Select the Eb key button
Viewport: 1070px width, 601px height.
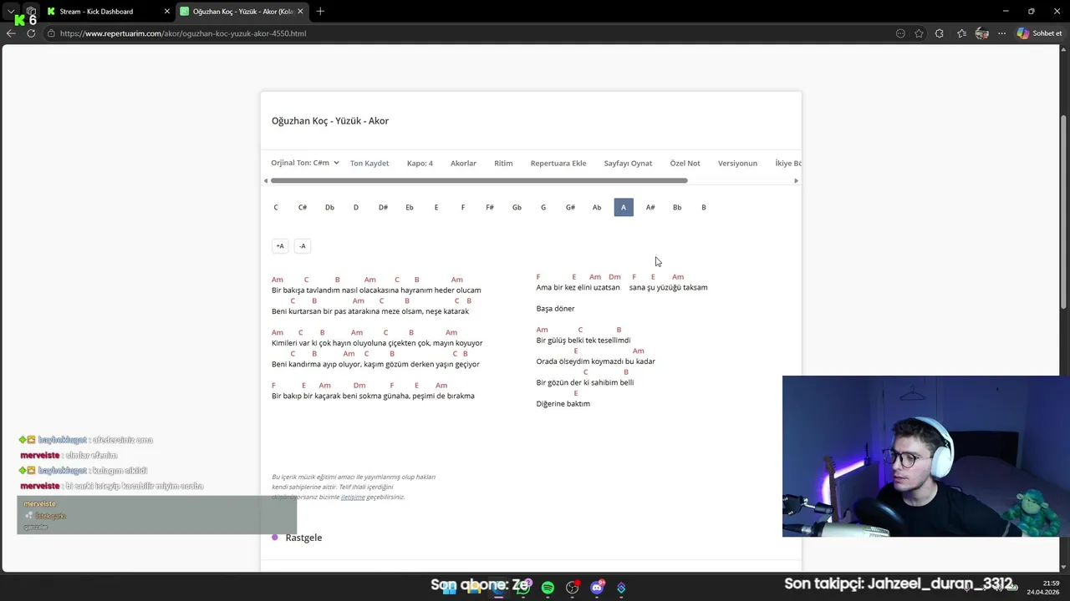click(410, 207)
